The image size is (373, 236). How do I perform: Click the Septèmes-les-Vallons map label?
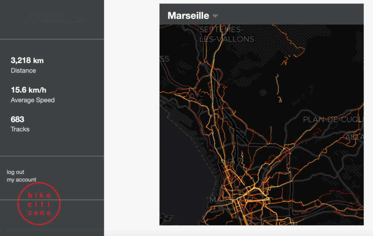tap(227, 34)
